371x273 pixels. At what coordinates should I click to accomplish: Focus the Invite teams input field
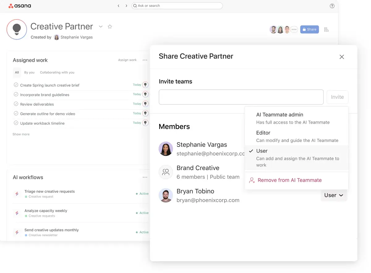point(241,97)
